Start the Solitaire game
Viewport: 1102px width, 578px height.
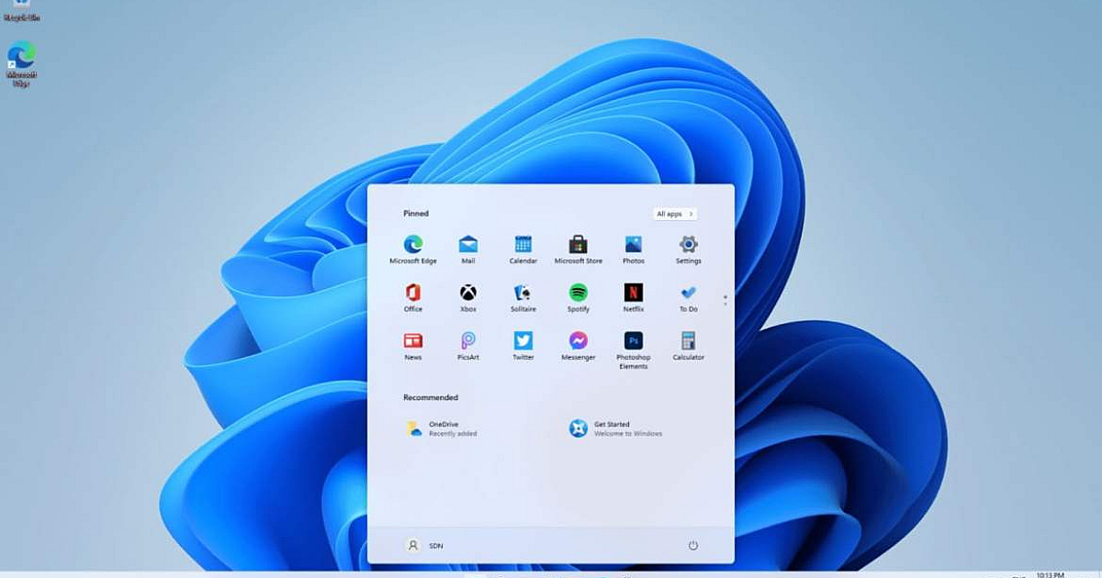point(523,297)
